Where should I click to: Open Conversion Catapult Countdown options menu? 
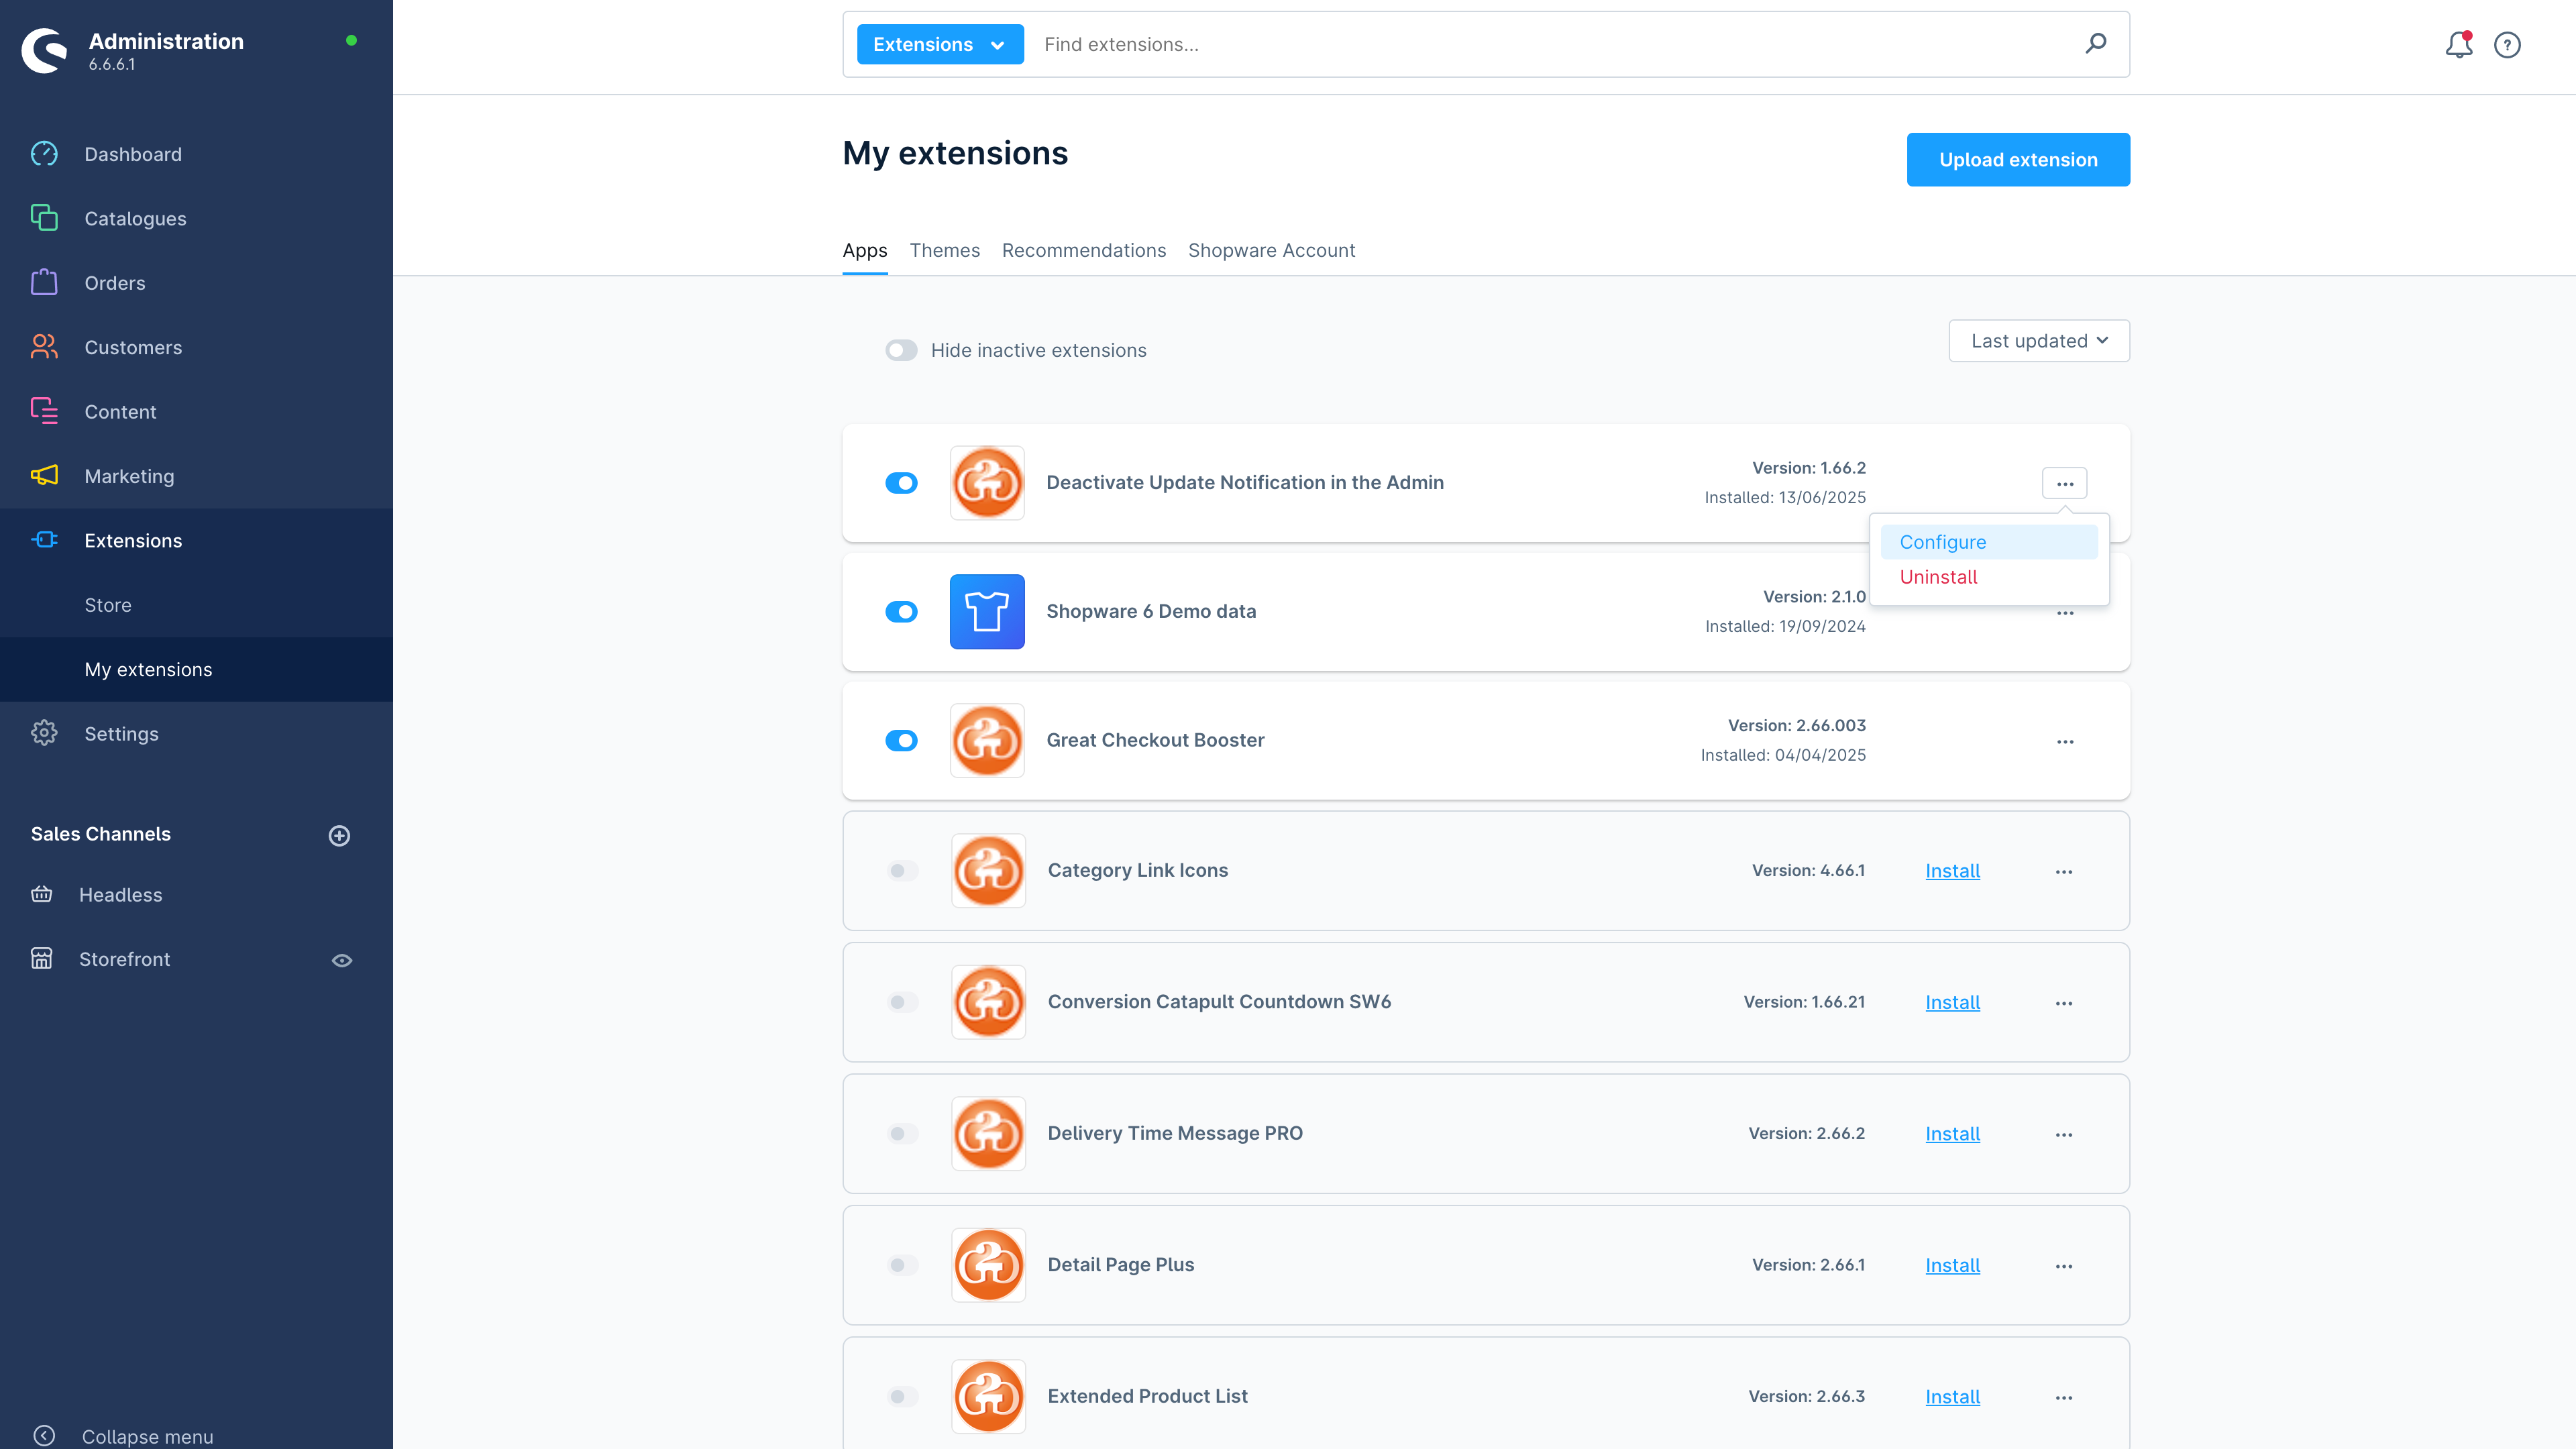(2064, 1003)
